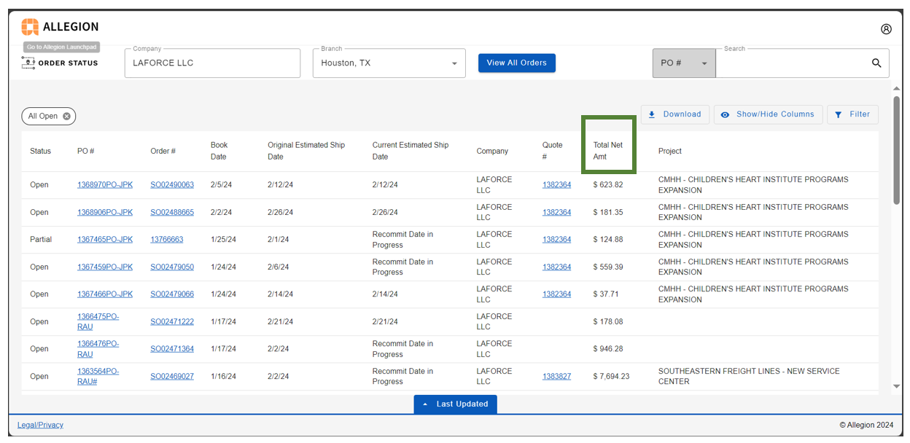
Task: Click the ORDER STATUS heading text
Action: click(69, 63)
